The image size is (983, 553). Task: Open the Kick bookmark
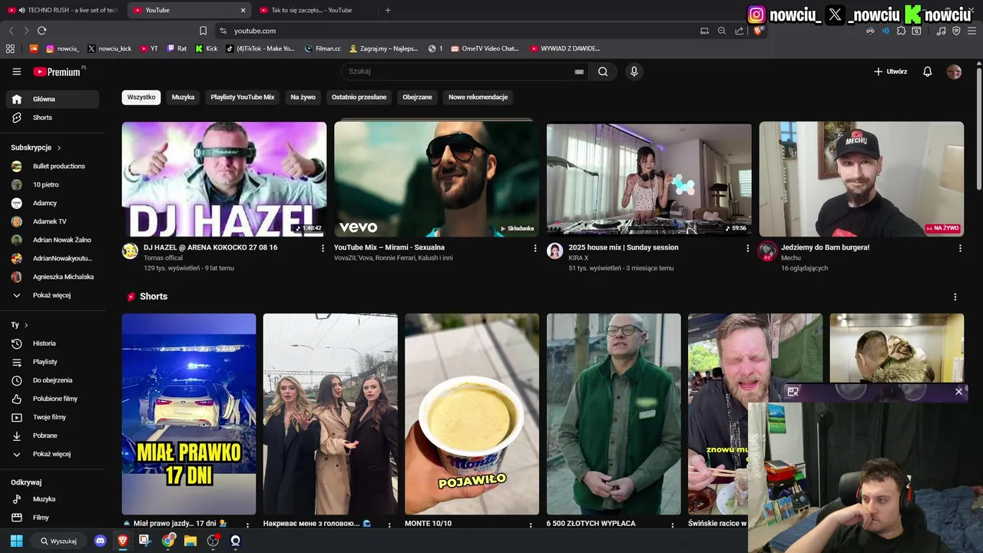click(206, 48)
